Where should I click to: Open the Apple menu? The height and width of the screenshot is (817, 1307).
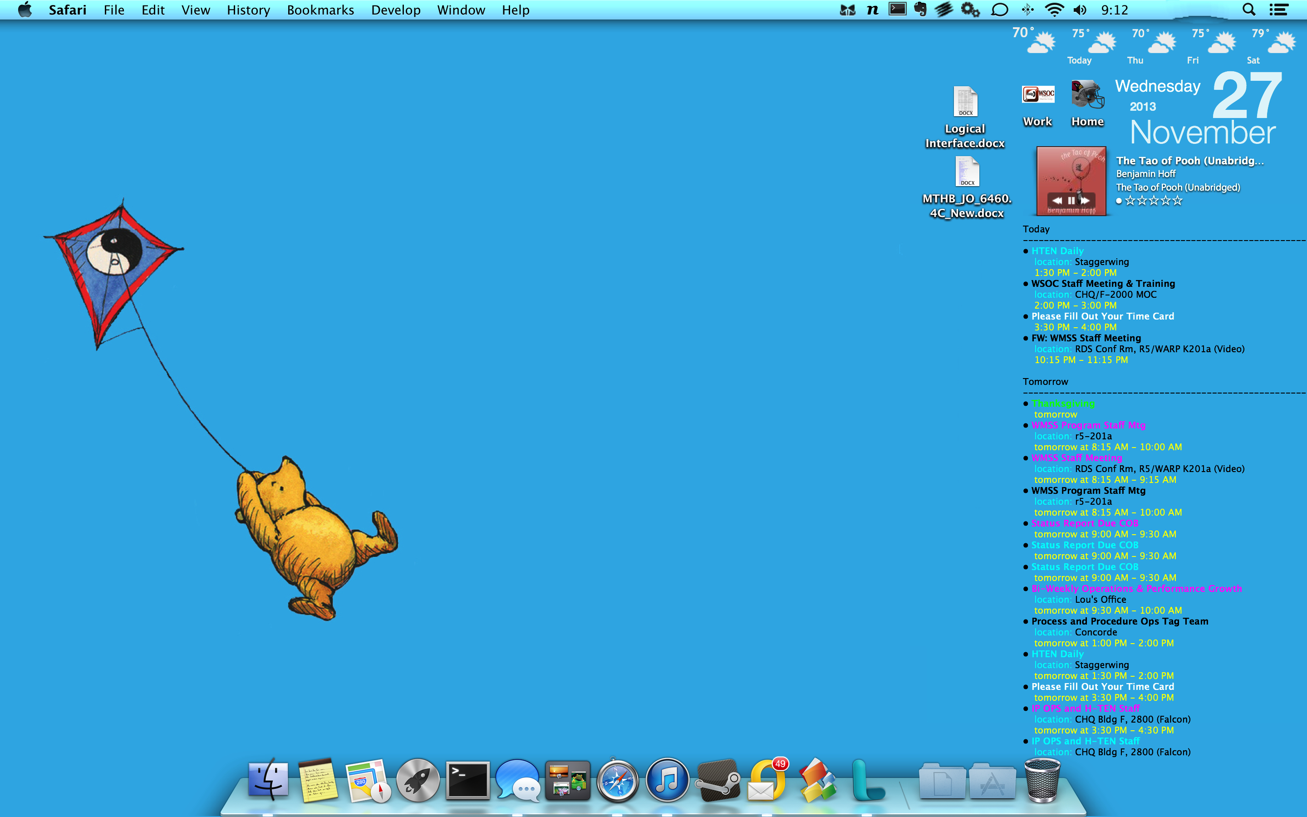pos(25,10)
